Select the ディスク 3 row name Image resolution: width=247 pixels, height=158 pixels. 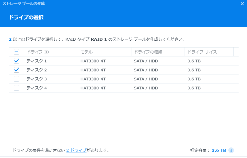(37, 79)
